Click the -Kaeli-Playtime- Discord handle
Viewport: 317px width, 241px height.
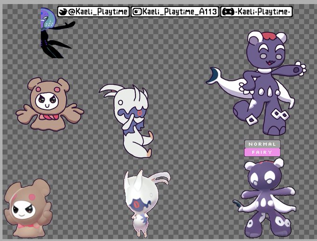click(263, 12)
